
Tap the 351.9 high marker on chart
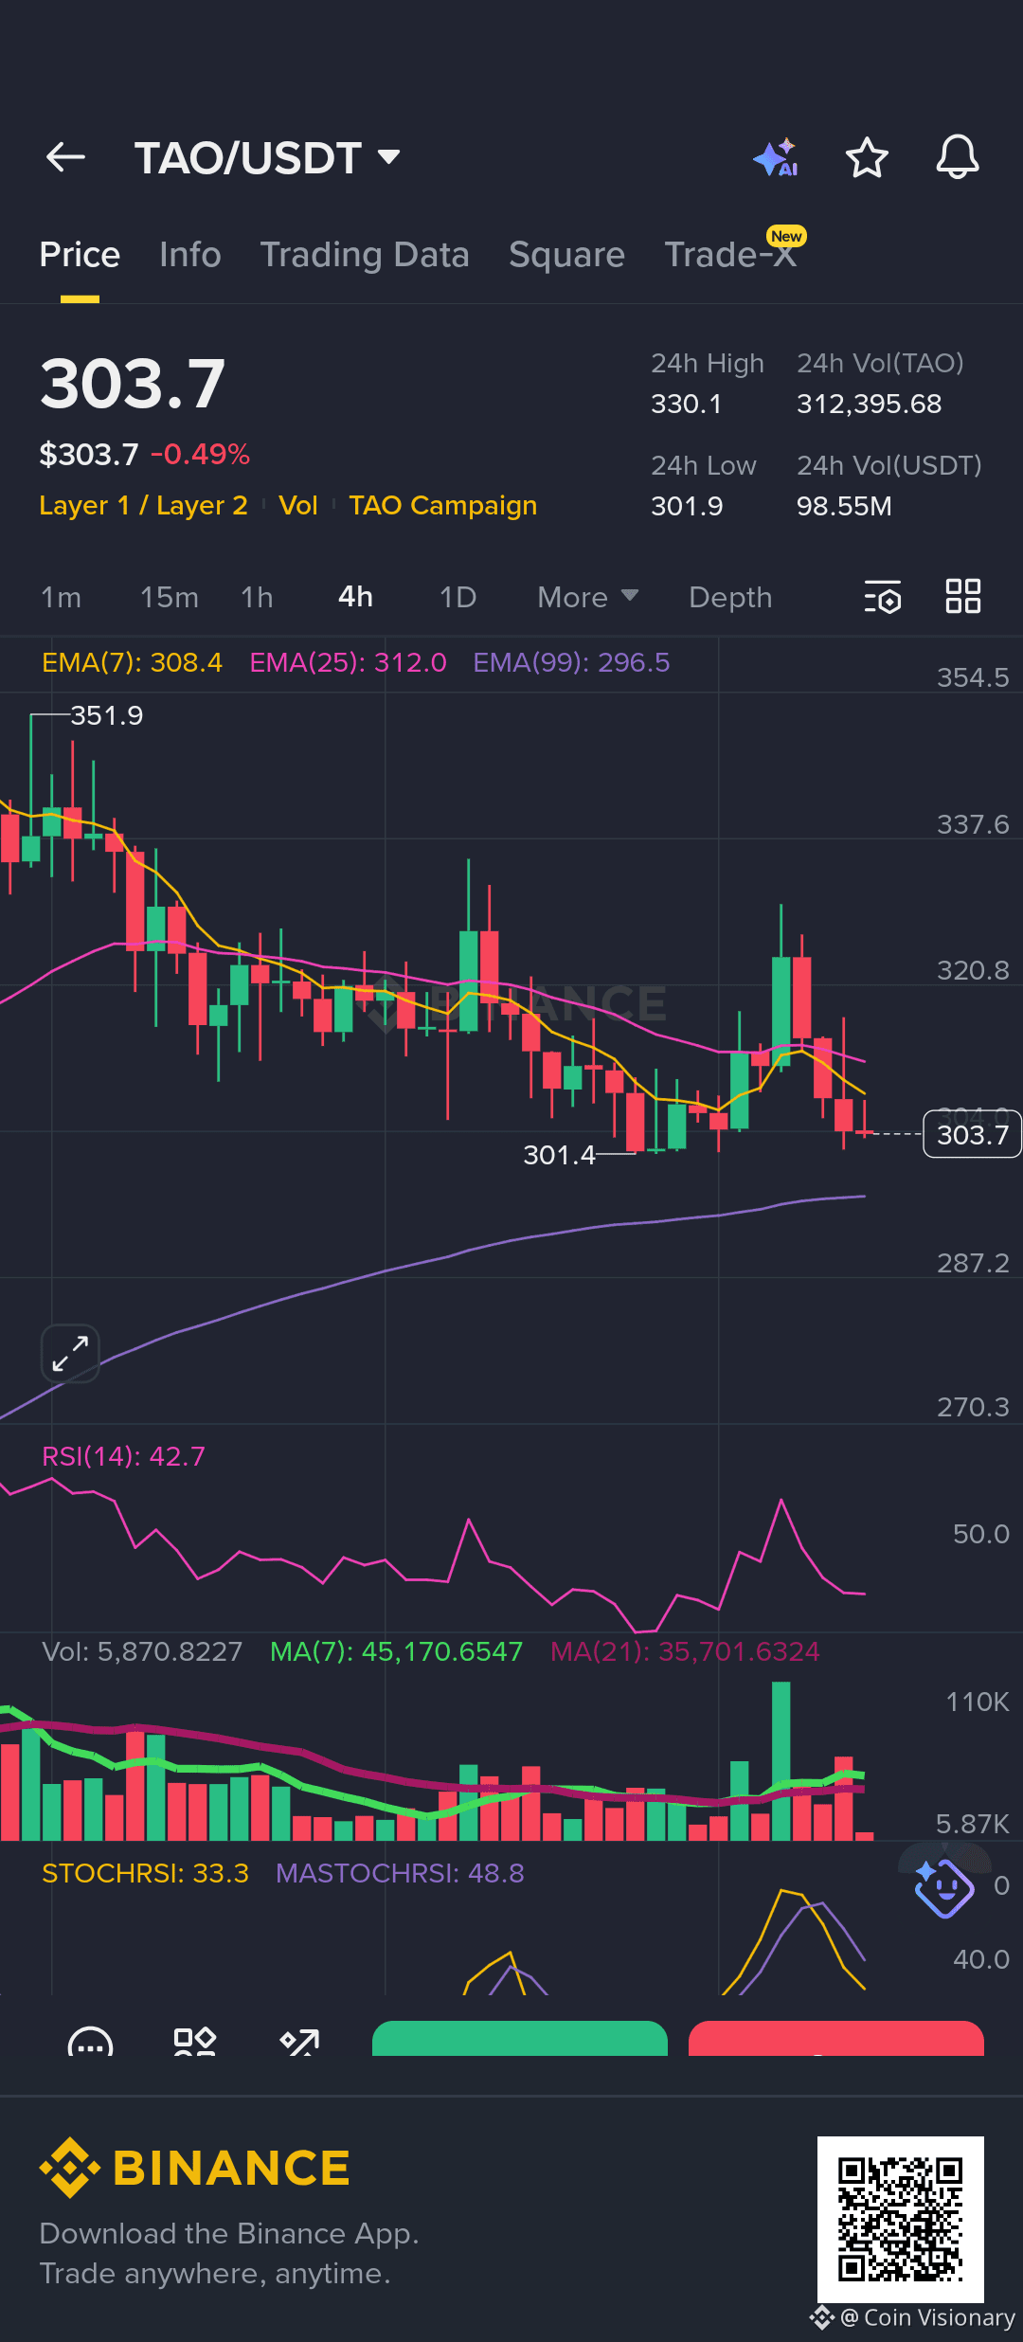(106, 715)
